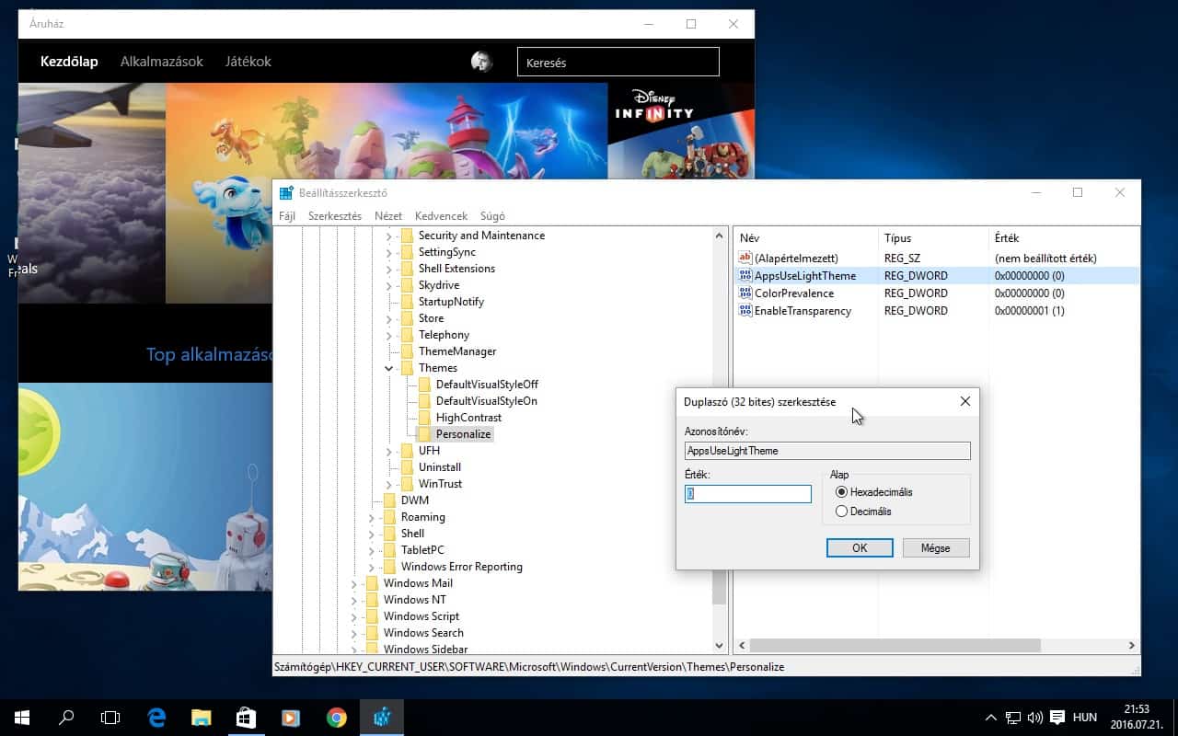1178x736 pixels.
Task: Select AppsUseLightTheme value icon
Action: pos(745,276)
